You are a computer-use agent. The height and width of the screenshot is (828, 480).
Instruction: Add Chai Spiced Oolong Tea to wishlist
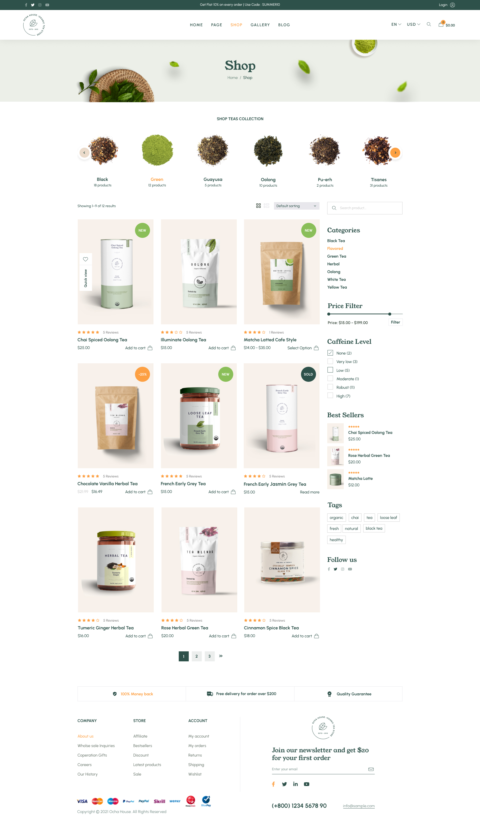tap(85, 259)
